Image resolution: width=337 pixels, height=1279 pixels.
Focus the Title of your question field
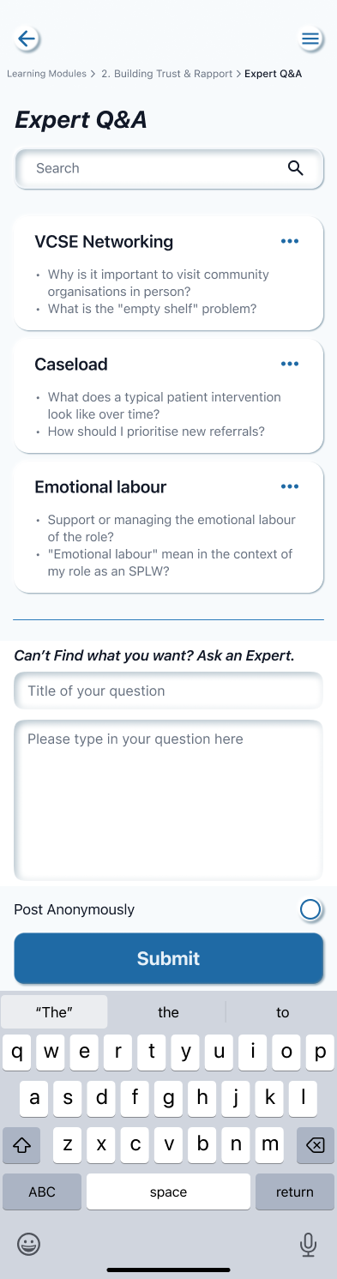coord(169,691)
